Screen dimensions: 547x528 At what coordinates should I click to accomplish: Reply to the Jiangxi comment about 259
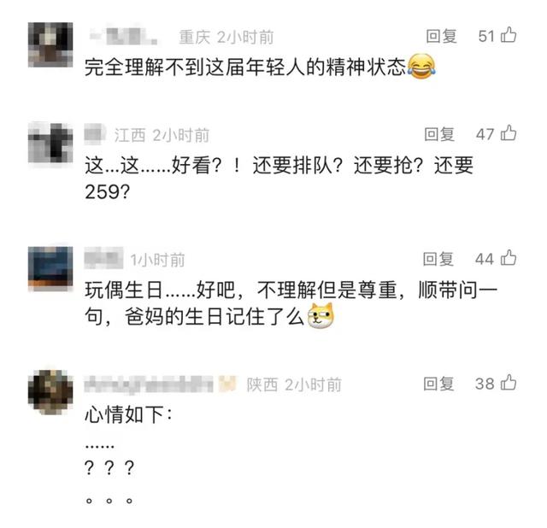[439, 134]
